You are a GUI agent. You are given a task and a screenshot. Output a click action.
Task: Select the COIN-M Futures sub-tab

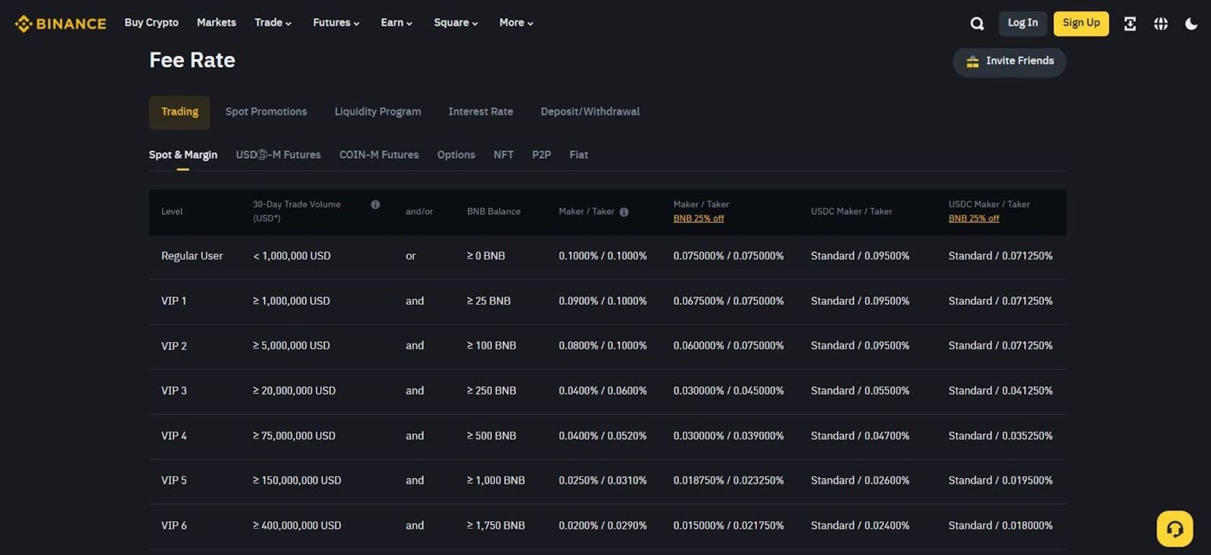379,155
